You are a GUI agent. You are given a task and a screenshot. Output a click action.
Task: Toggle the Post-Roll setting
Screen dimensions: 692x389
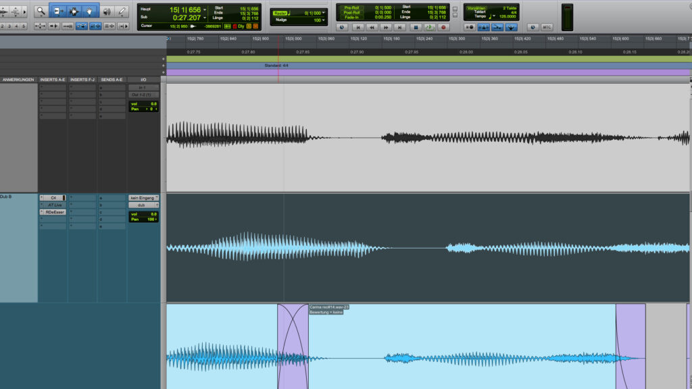coord(351,12)
